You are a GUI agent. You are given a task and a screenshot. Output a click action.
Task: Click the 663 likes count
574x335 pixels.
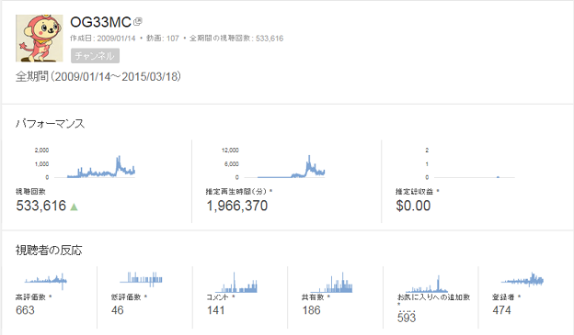tap(25, 310)
